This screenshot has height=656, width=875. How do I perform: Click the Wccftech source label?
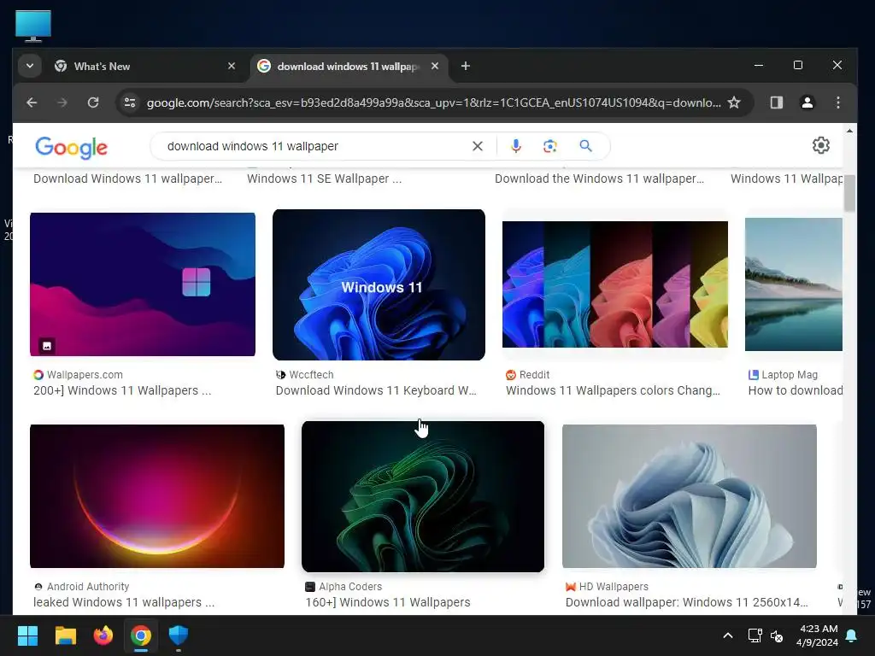(305, 375)
